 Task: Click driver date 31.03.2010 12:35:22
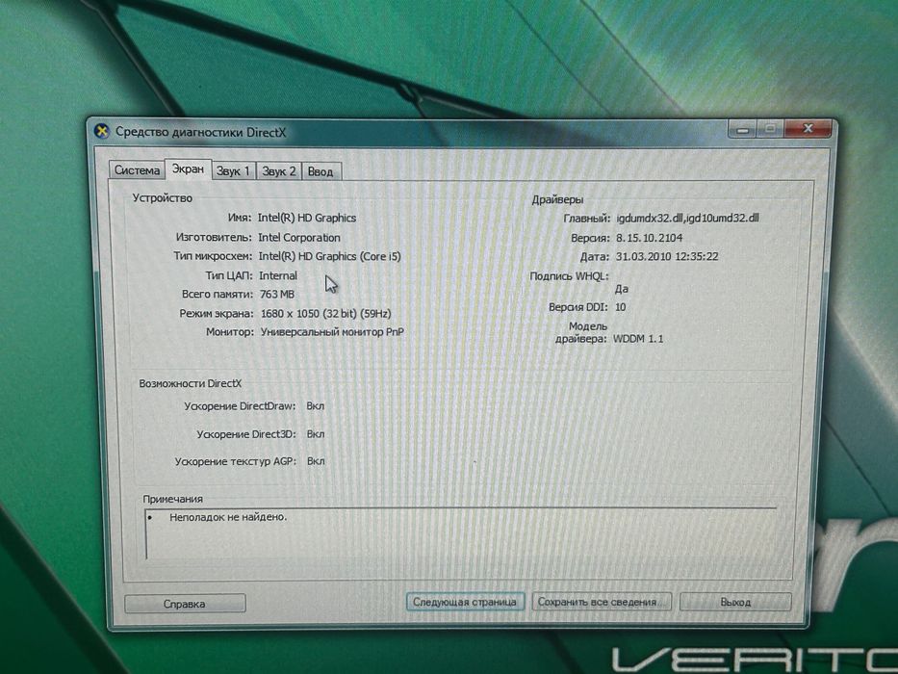pyautogui.click(x=667, y=256)
